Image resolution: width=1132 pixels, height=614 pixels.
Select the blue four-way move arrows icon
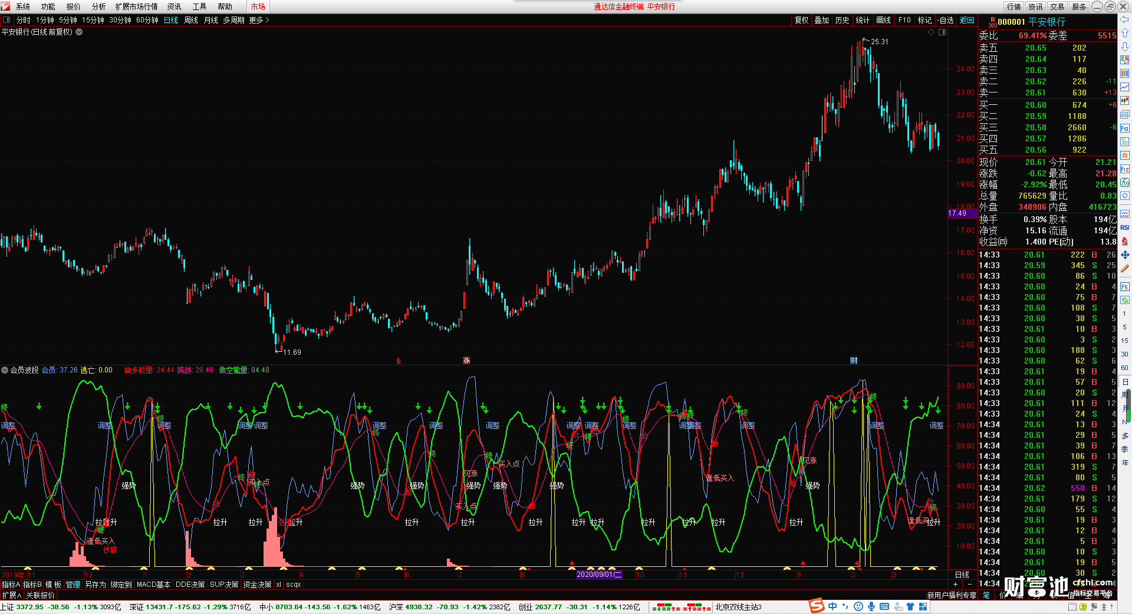[1124, 255]
